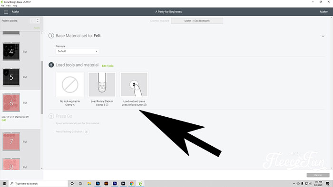Screen dimensions: 333x187
Task: Expand the Base Material section chevron
Action: [x=323, y=36]
